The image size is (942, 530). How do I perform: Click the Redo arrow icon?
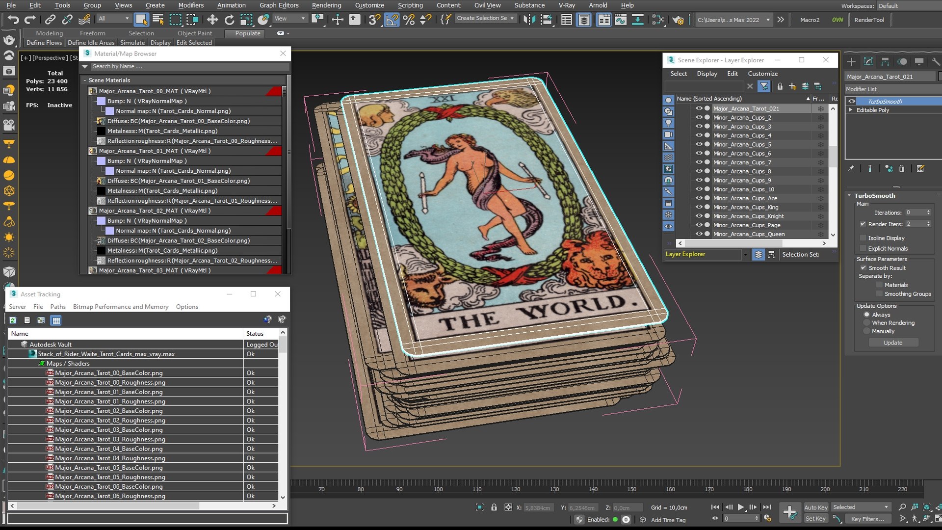click(x=30, y=20)
